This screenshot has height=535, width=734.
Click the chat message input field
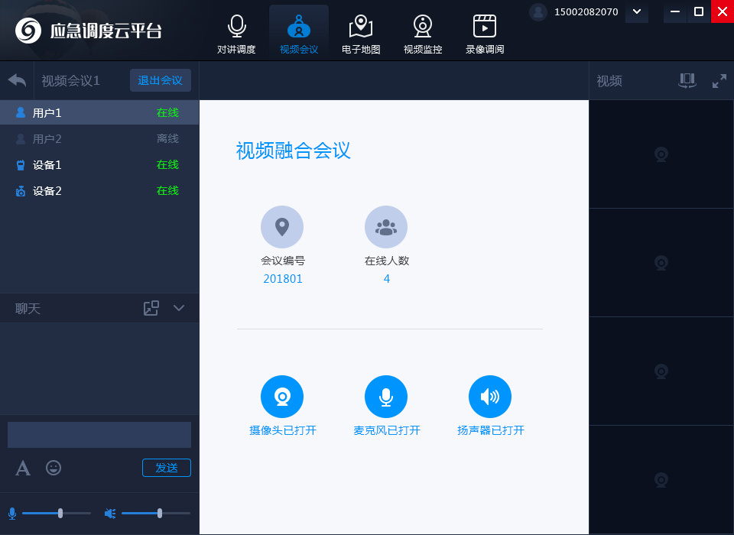point(99,435)
